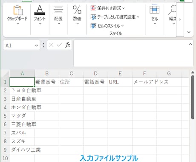Collapse the ribbon using the bottom chevron
Screen dimensions: 196x162
point(189,32)
